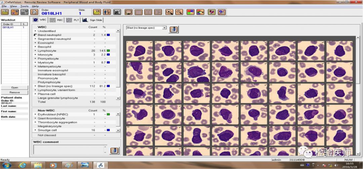Click the green swatch beside Lymphocyte
Viewport: 363px width, 169px height.
coord(109,51)
